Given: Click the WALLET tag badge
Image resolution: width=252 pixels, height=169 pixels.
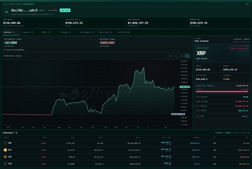Looking at the screenshot, I should click(42, 10).
